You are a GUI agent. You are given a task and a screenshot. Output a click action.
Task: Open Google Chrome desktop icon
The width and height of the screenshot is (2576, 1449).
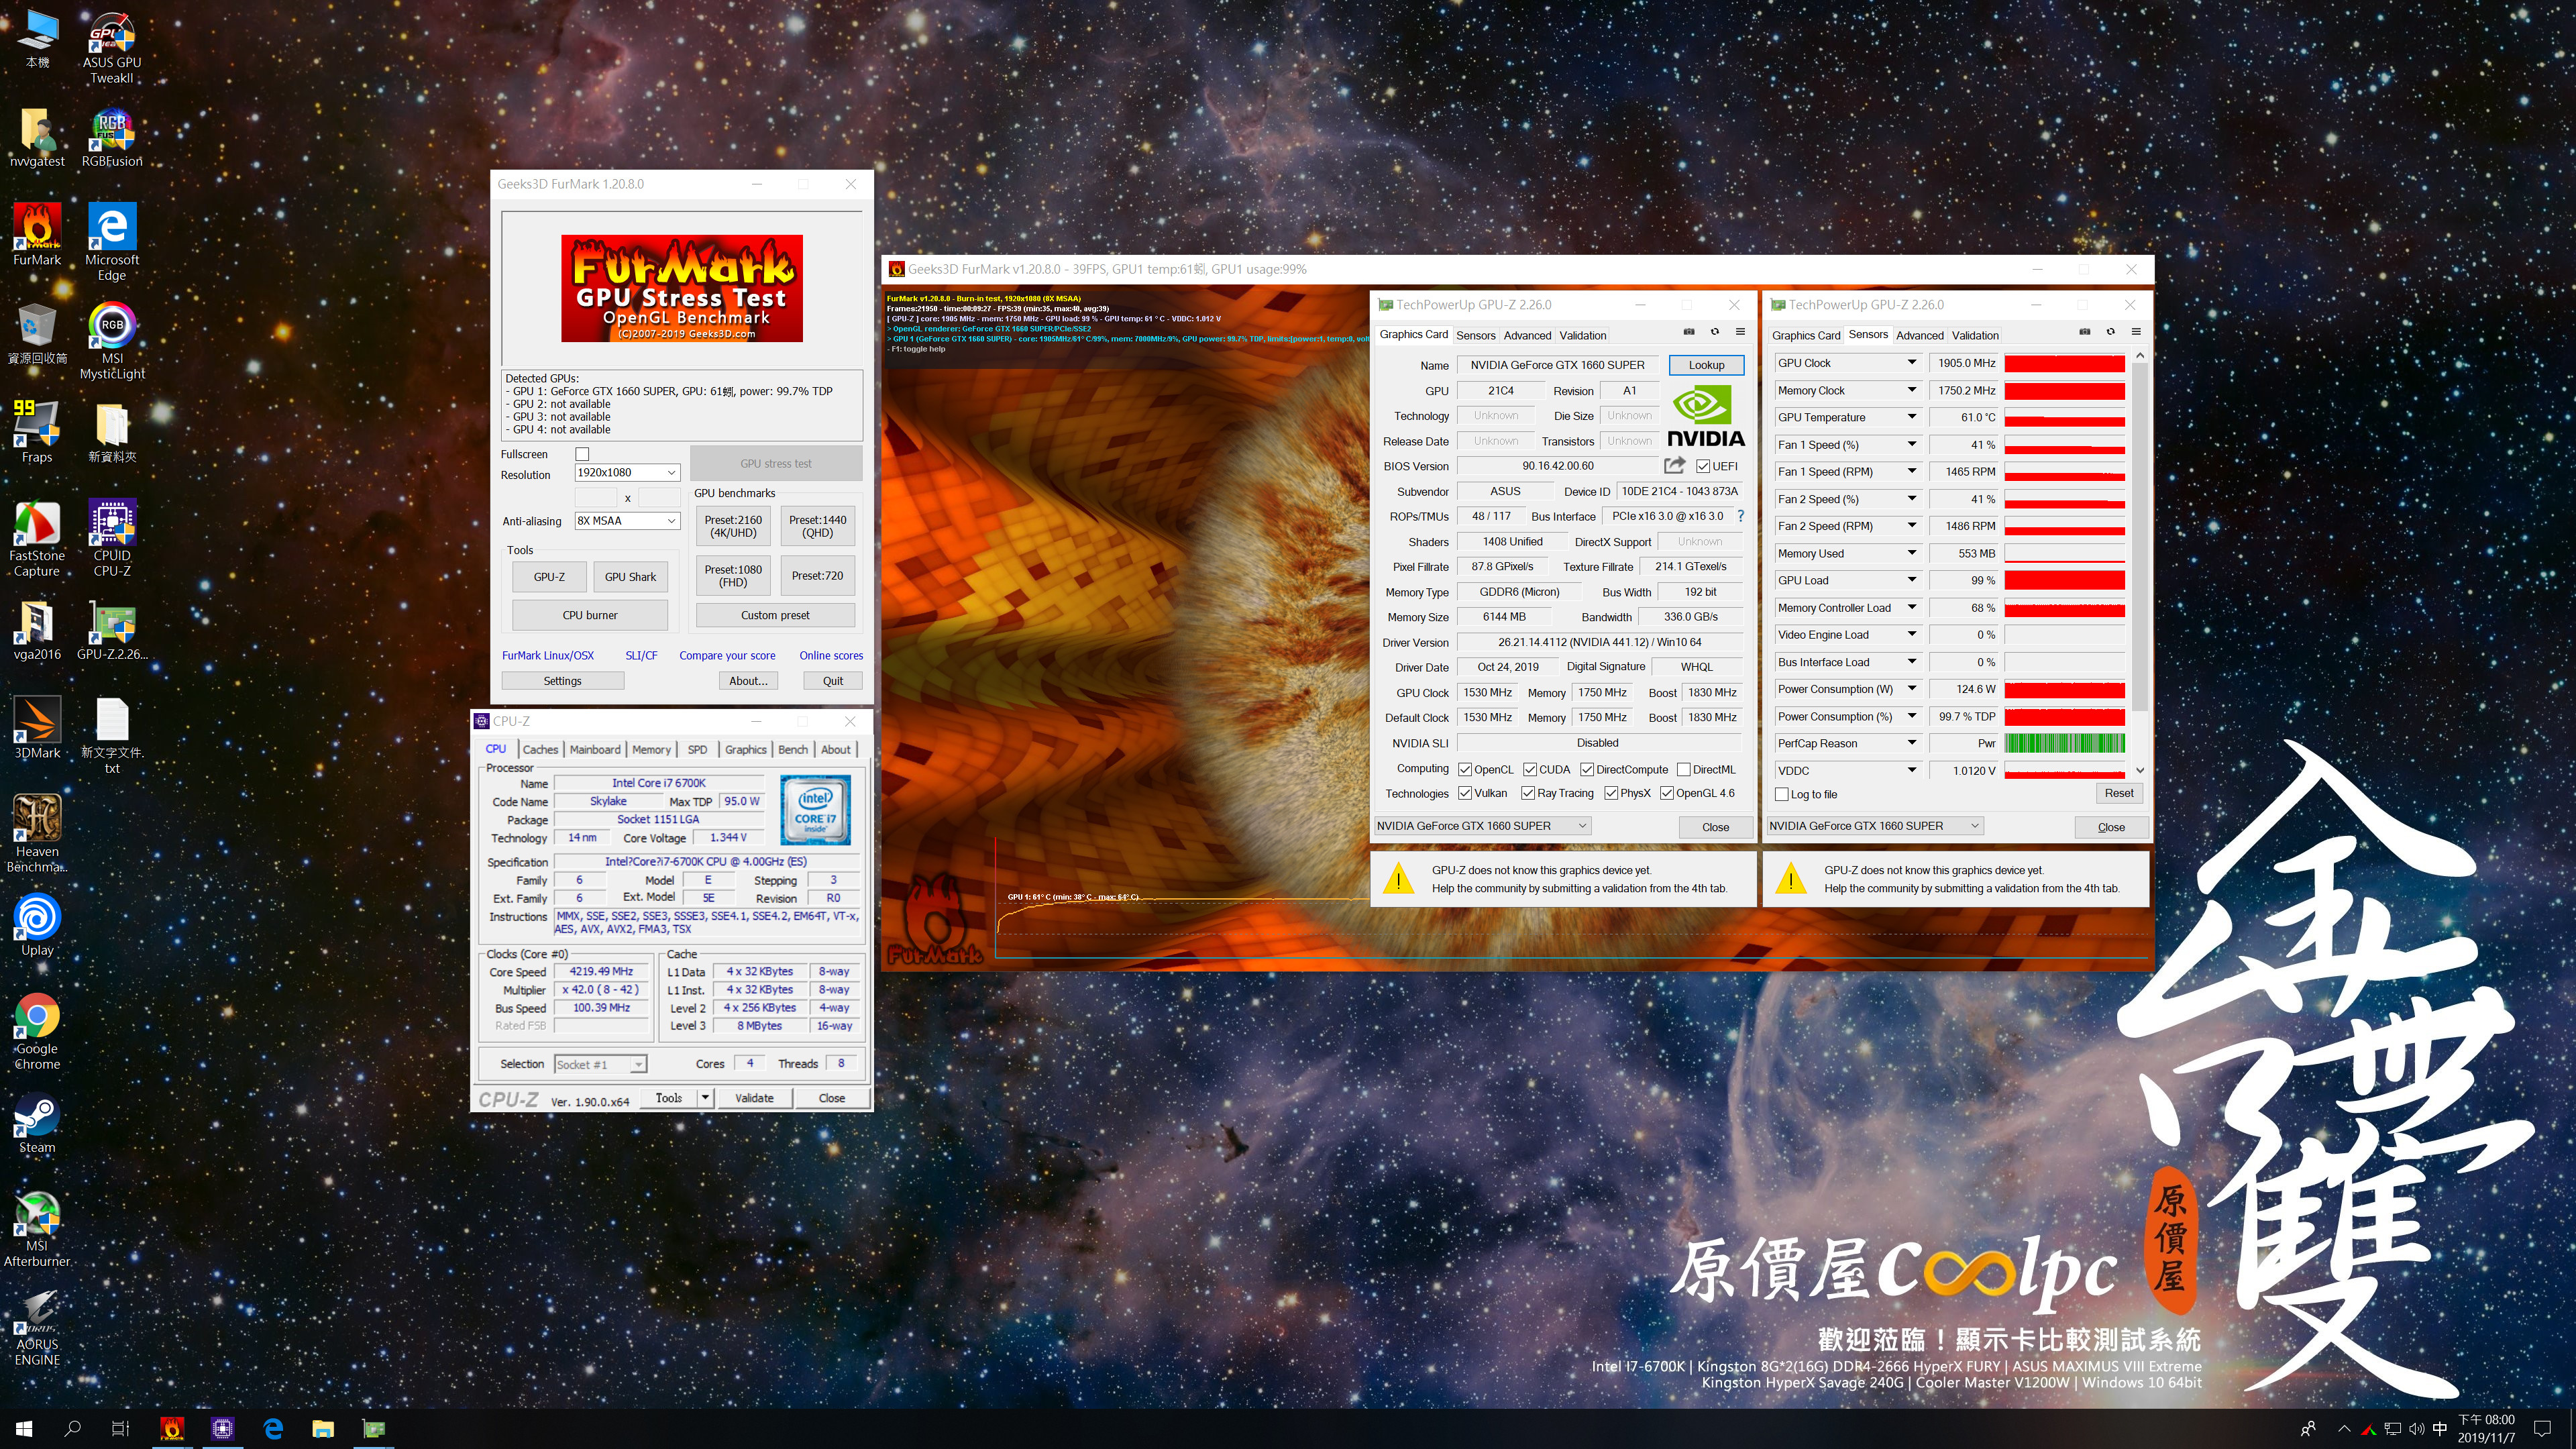click(37, 1031)
